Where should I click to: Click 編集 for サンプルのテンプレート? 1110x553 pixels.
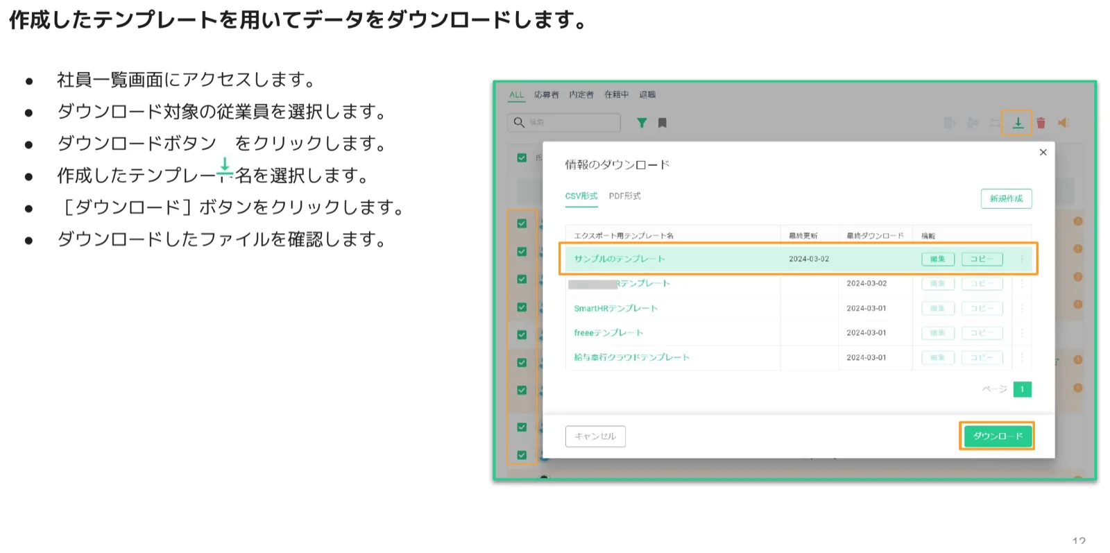(x=938, y=259)
